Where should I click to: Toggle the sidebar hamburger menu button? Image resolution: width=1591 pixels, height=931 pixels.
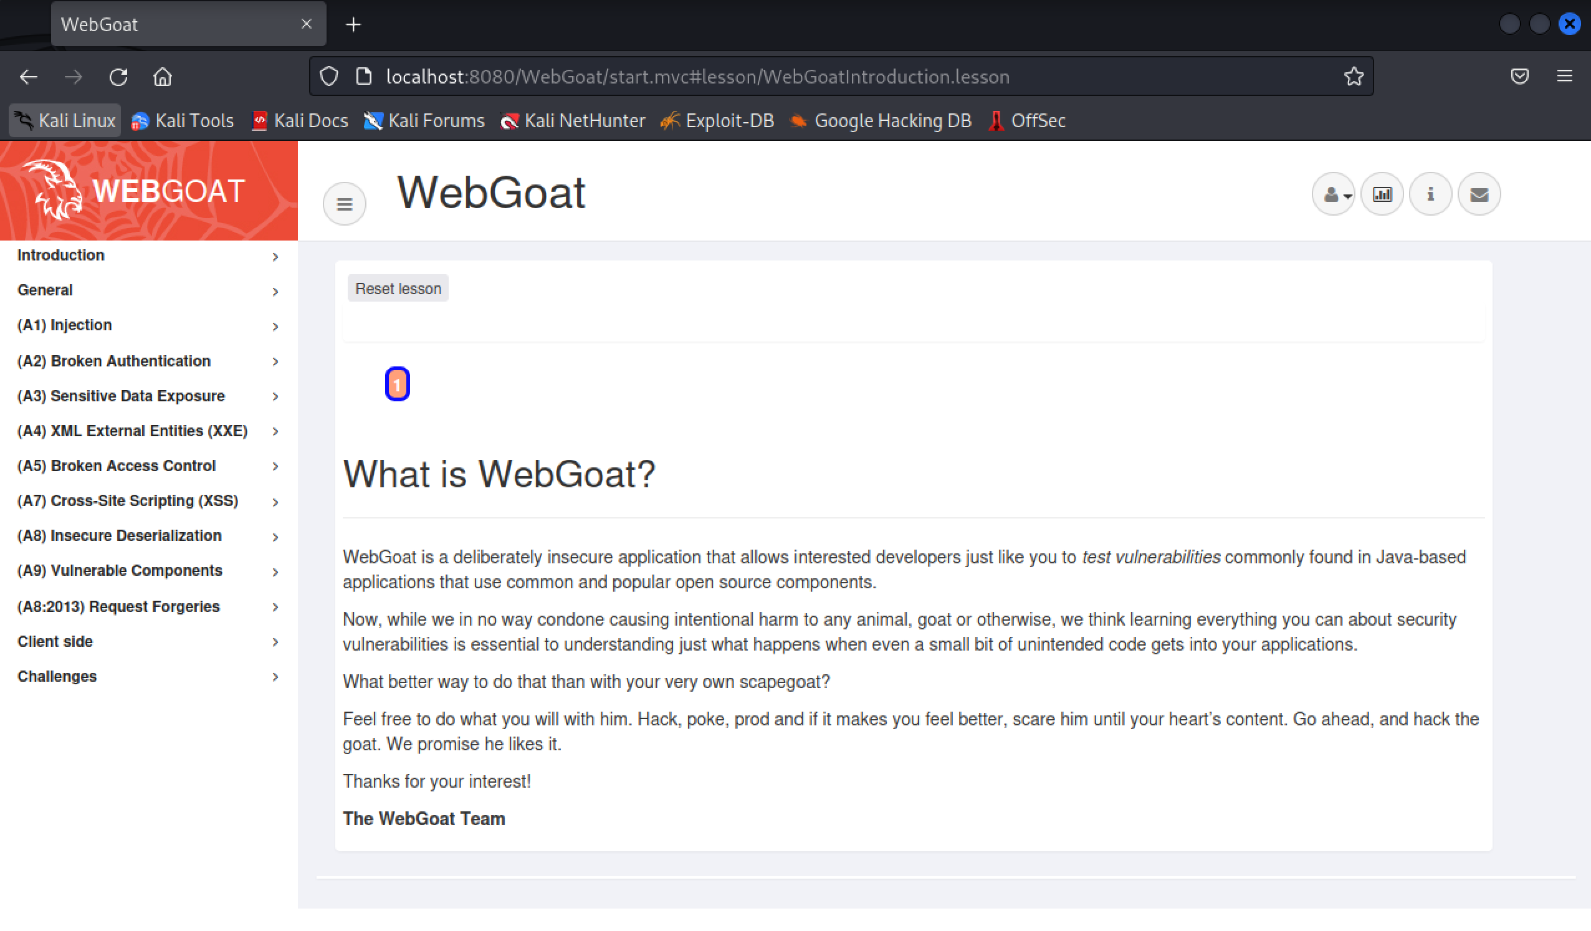pos(344,204)
